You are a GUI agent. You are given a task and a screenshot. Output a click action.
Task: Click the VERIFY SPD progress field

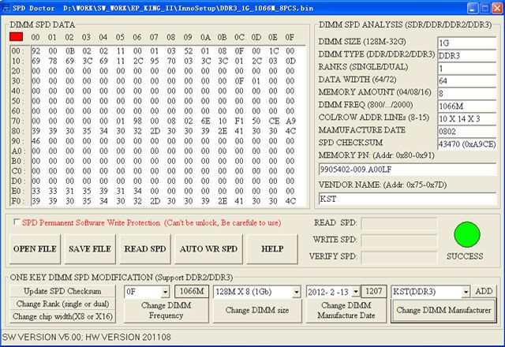[x=399, y=257]
